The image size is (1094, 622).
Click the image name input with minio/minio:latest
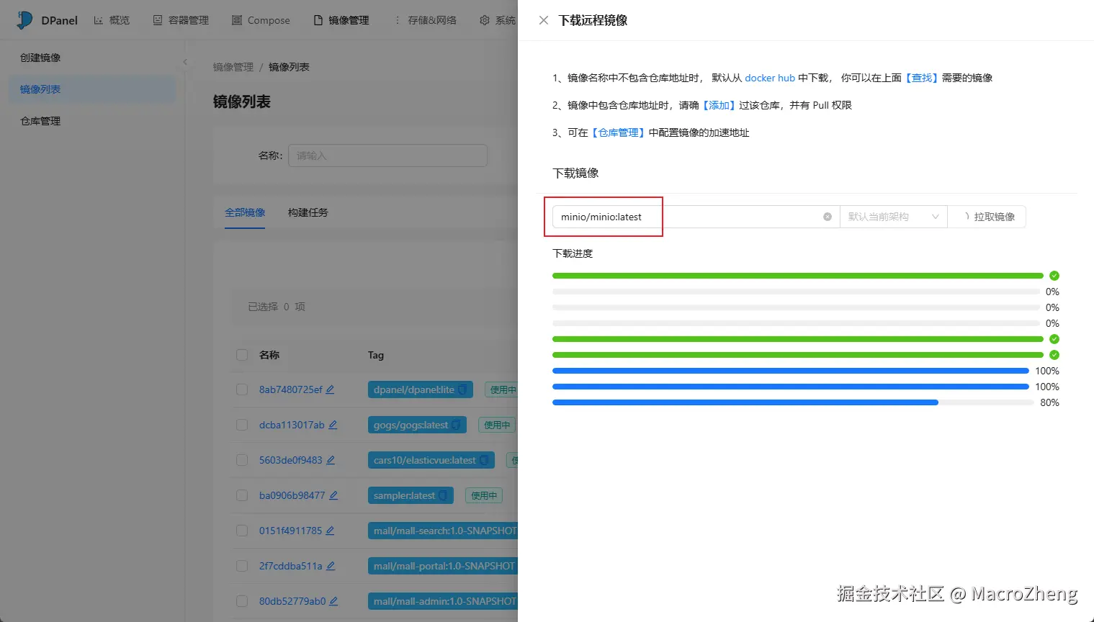pyautogui.click(x=696, y=217)
